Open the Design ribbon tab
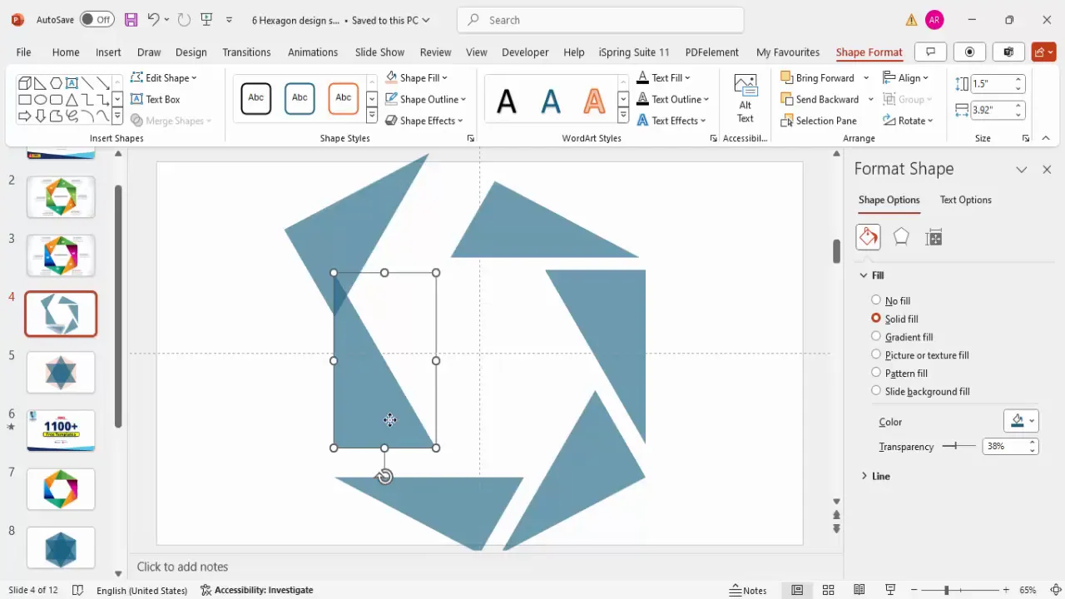This screenshot has height=599, width=1065. tap(191, 52)
